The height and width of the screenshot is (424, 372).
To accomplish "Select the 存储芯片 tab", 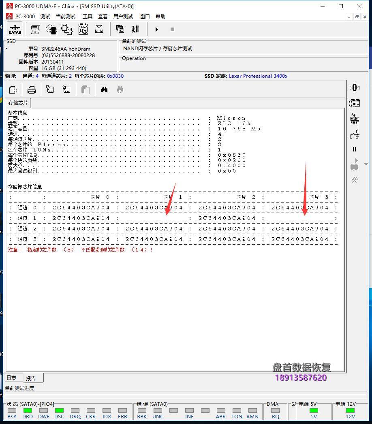I will (x=18, y=103).
